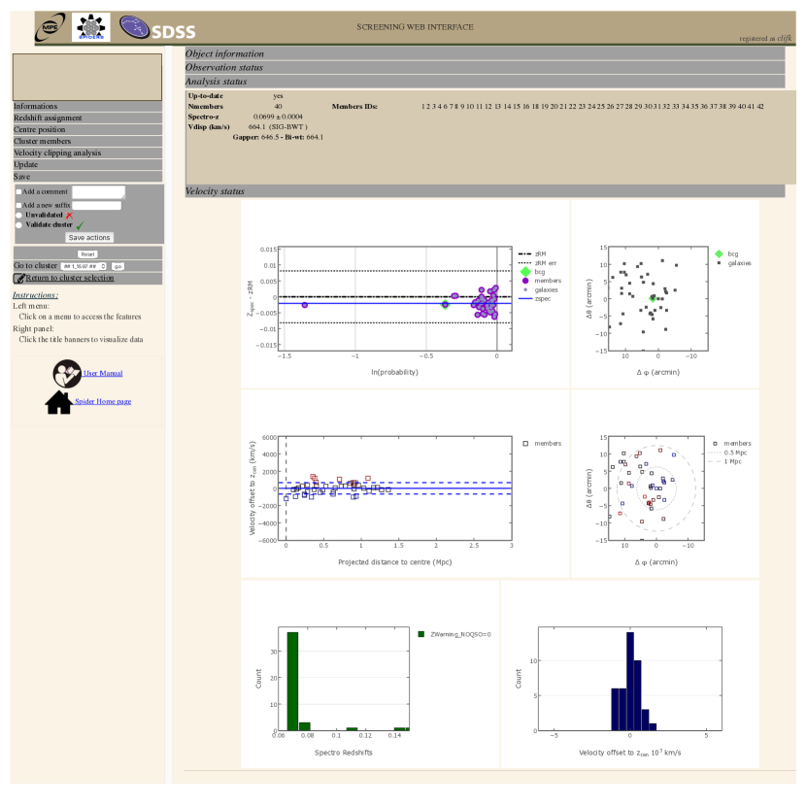The width and height of the screenshot is (807, 807).
Task: Click the Spider Home page house icon
Action: click(x=58, y=402)
